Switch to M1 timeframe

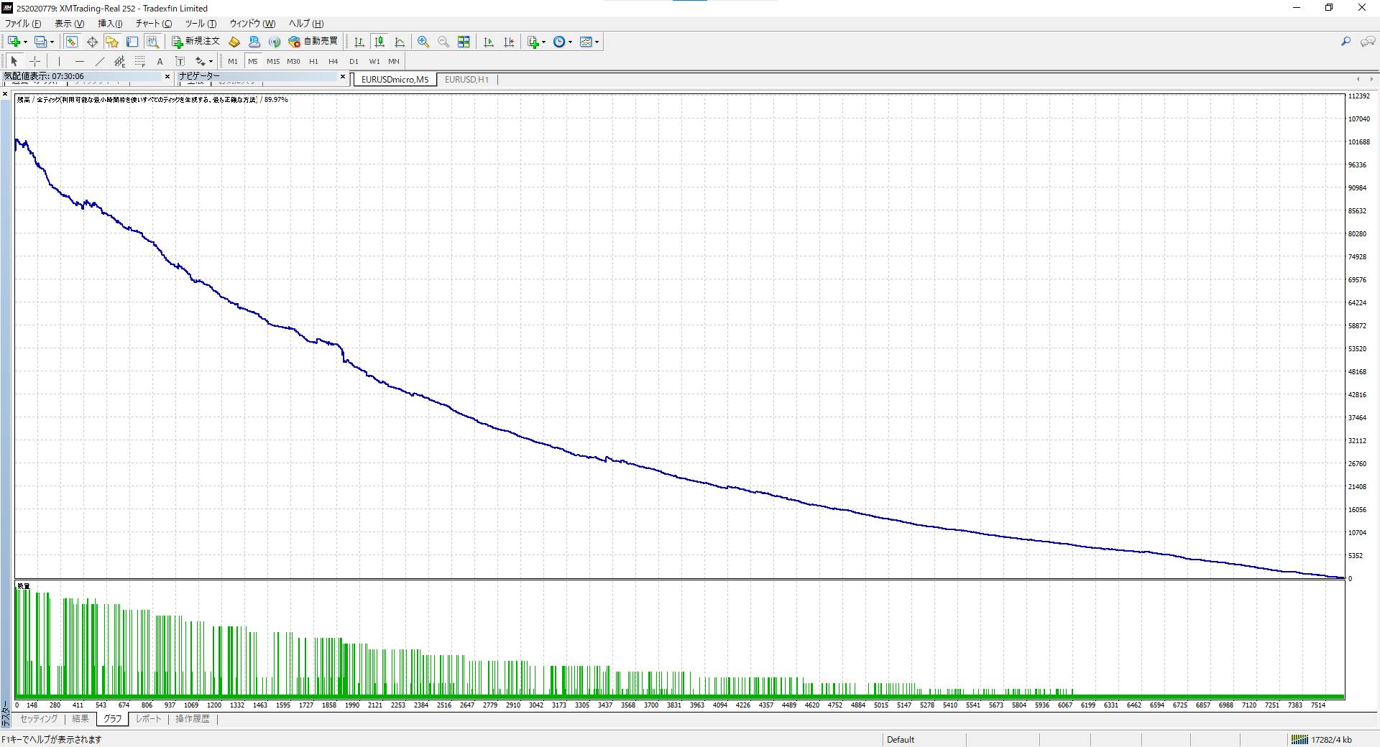pos(232,61)
